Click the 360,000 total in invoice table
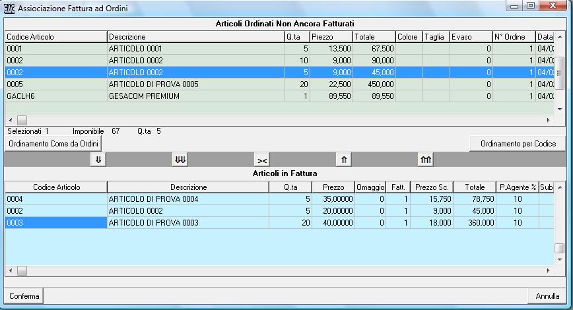Viewport: 573px width, 310px height. [475, 223]
